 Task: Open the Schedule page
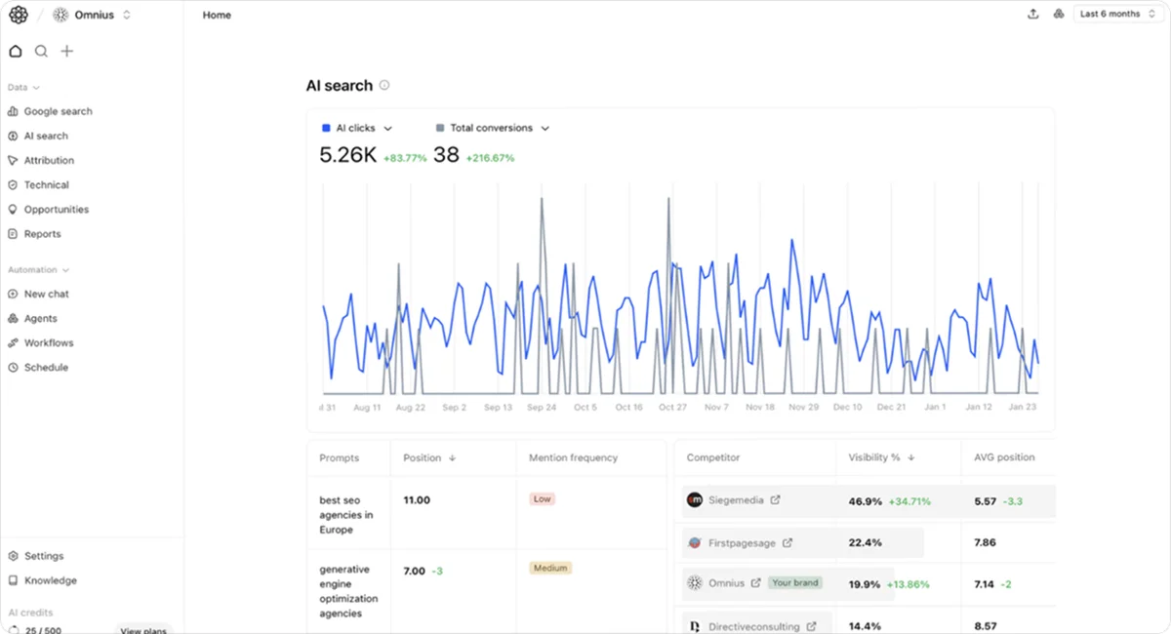(x=46, y=368)
